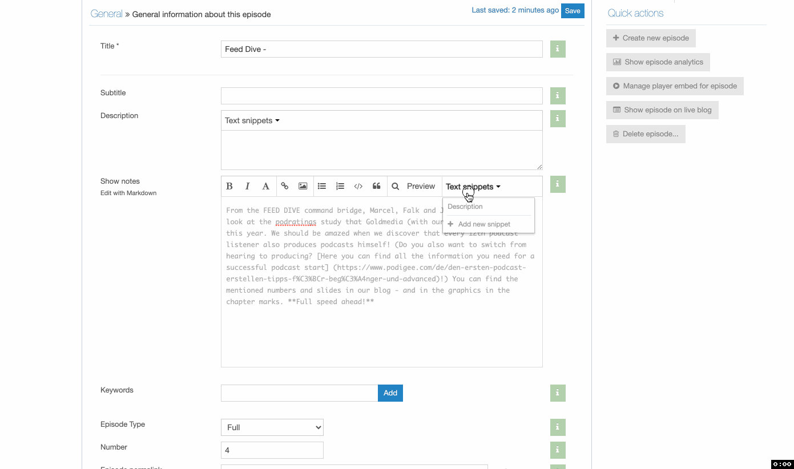Screen dimensions: 794x469
Task: Insert code block using the code icon
Action: pyautogui.click(x=358, y=186)
